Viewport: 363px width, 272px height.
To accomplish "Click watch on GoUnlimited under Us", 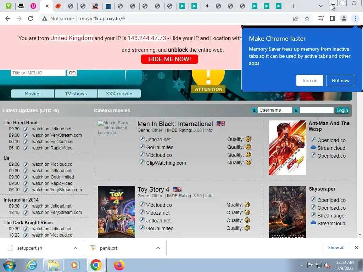I will tap(53, 177).
